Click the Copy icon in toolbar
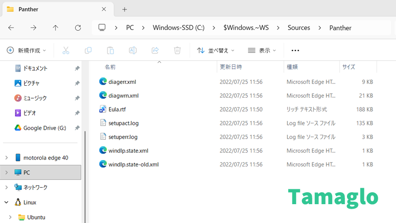This screenshot has height=223, width=396. point(88,51)
